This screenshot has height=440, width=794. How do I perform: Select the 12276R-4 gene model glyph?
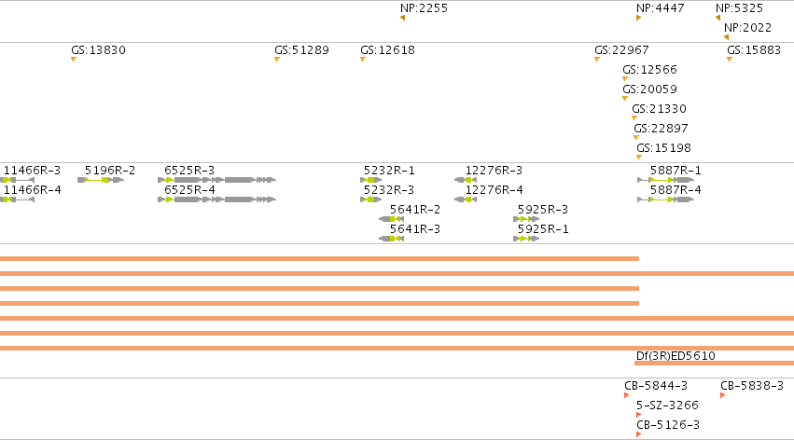tap(466, 199)
